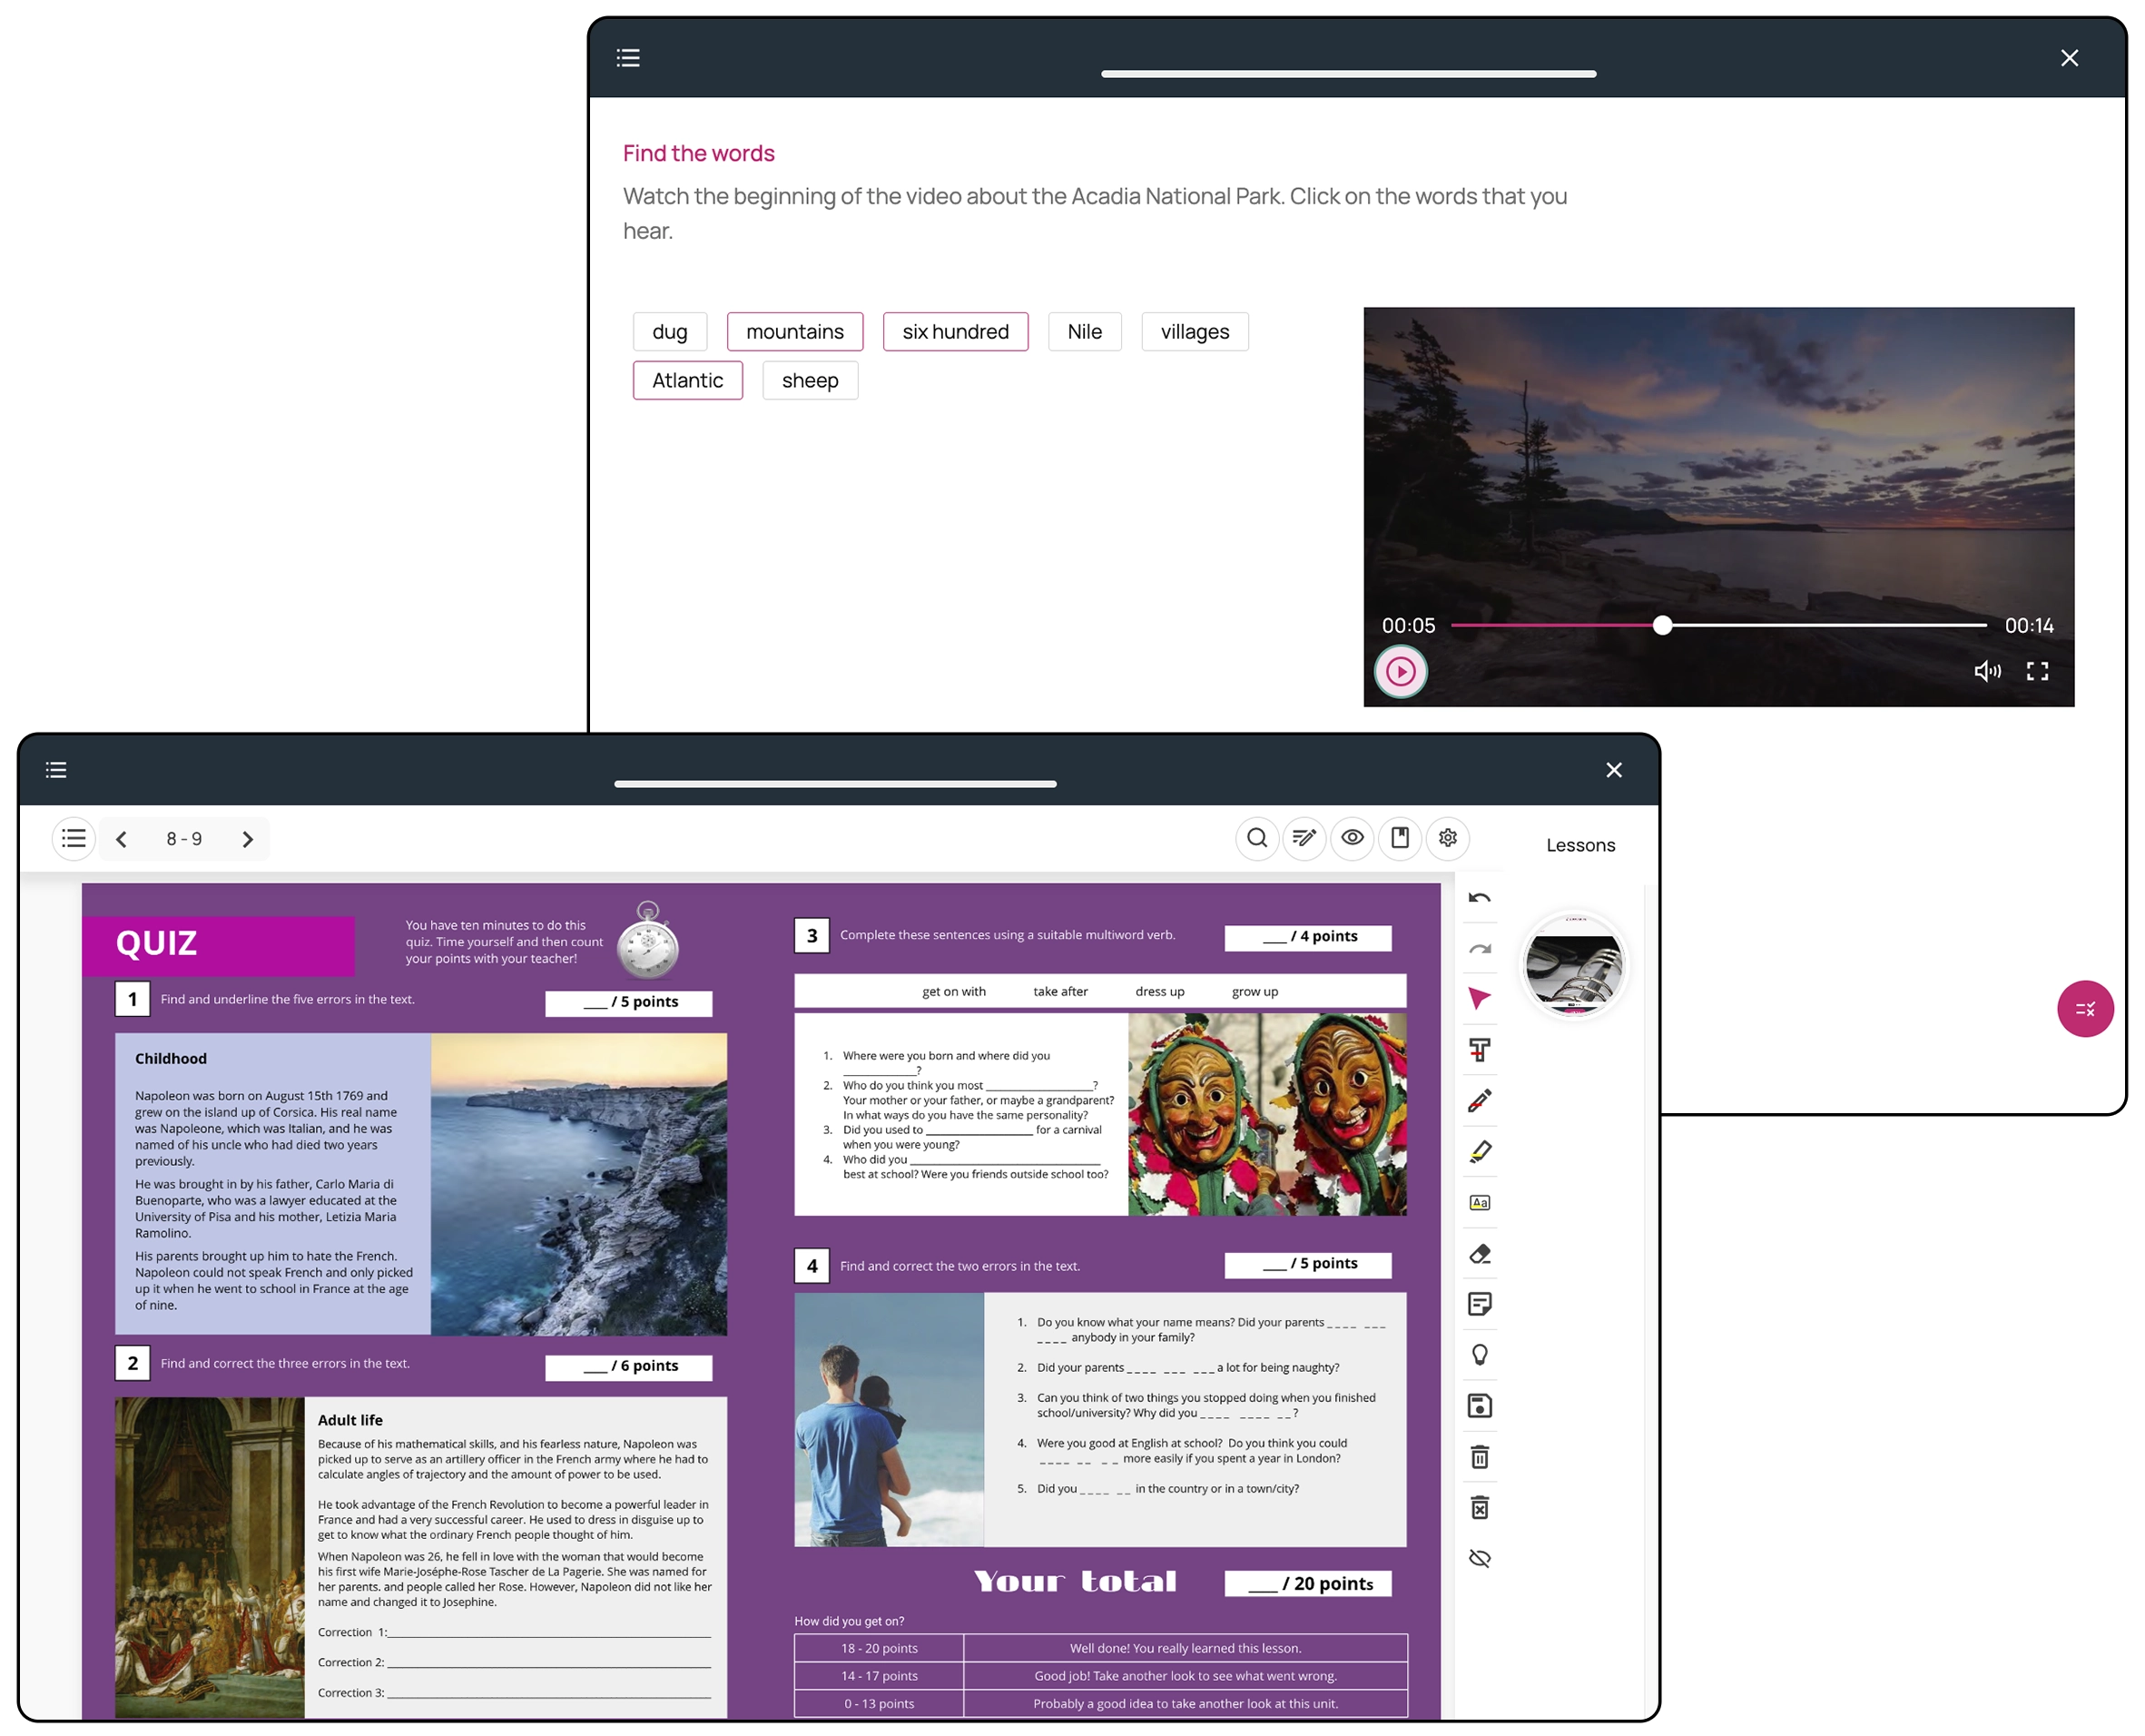This screenshot has height=1736, width=2145.
Task: Collapse the Lessons panel with the pink button
Action: pyautogui.click(x=2086, y=1009)
